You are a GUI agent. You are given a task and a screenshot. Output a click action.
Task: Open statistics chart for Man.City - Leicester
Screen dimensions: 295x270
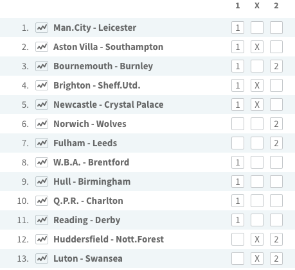(42, 28)
